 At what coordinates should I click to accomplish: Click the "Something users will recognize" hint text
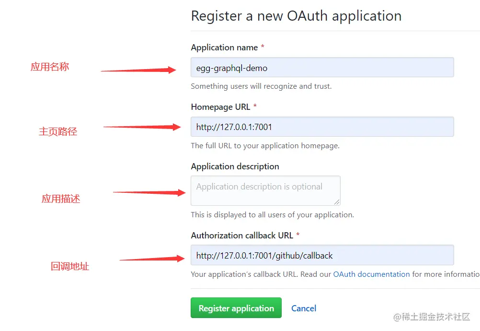(x=261, y=86)
